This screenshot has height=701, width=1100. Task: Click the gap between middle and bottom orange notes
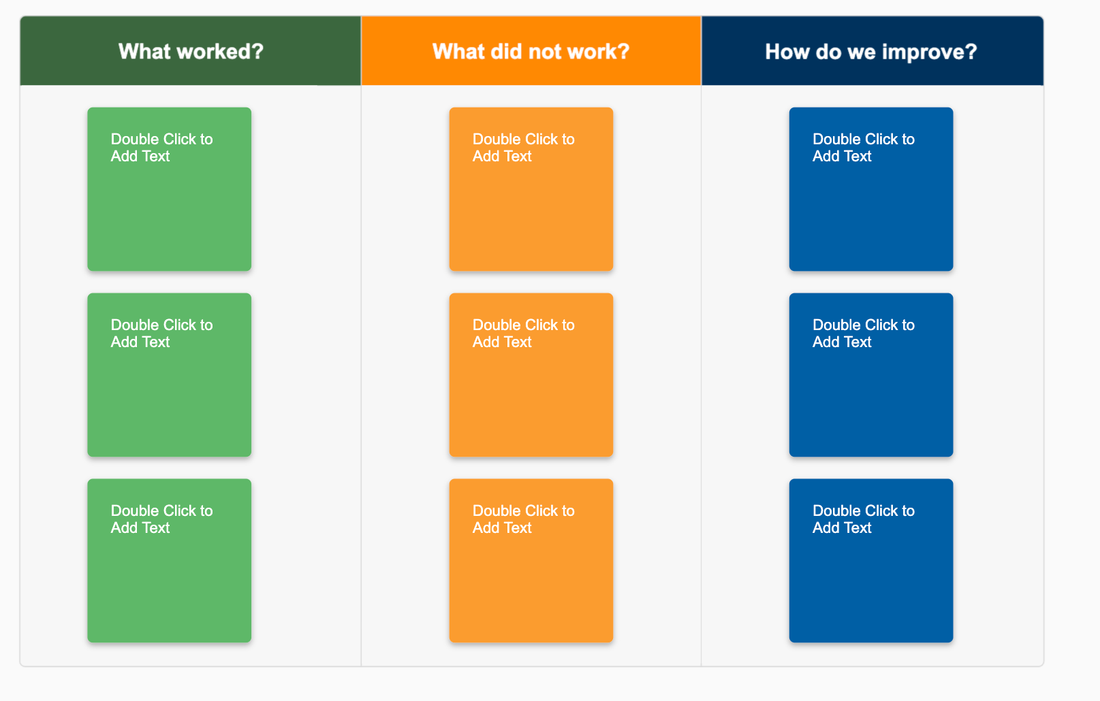point(531,468)
